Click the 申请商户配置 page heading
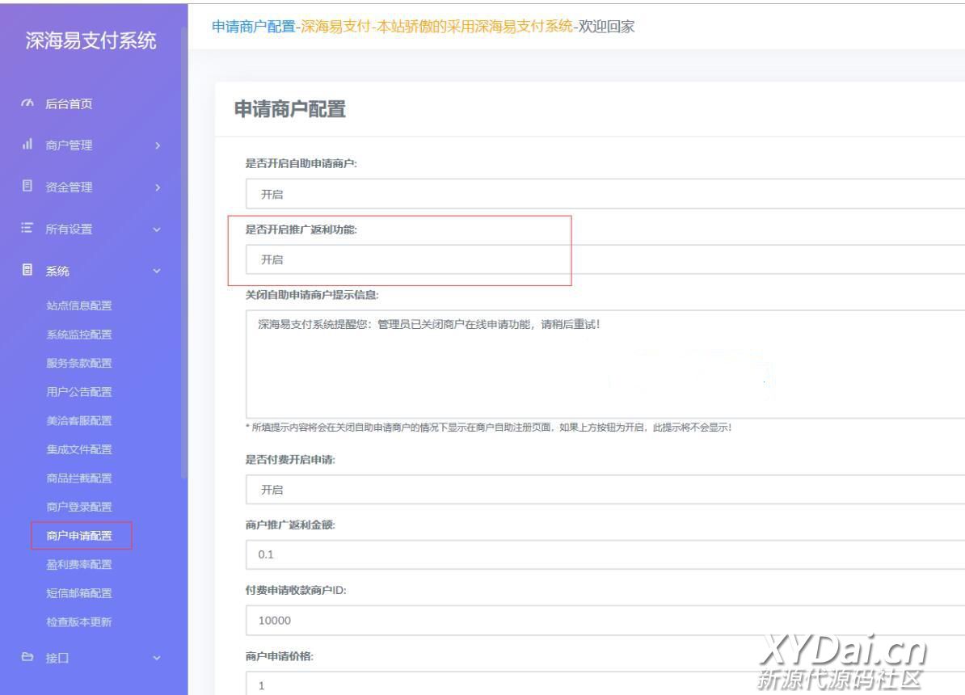 coord(290,109)
